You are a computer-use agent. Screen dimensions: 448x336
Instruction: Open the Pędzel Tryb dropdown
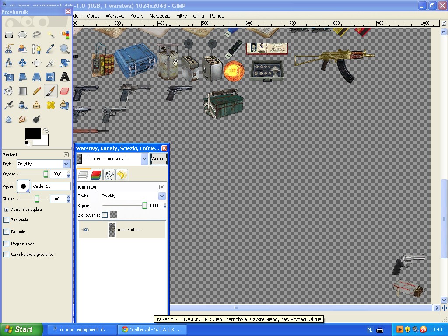[43, 164]
